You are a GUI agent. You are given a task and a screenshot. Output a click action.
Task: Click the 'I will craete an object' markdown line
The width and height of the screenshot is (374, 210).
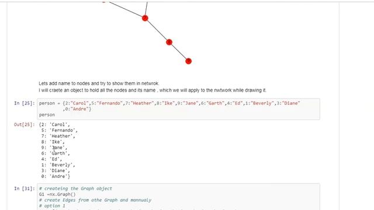coord(153,90)
